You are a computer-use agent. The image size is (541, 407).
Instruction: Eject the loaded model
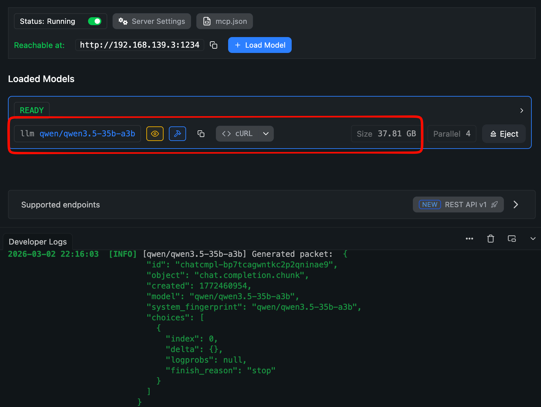coord(504,134)
